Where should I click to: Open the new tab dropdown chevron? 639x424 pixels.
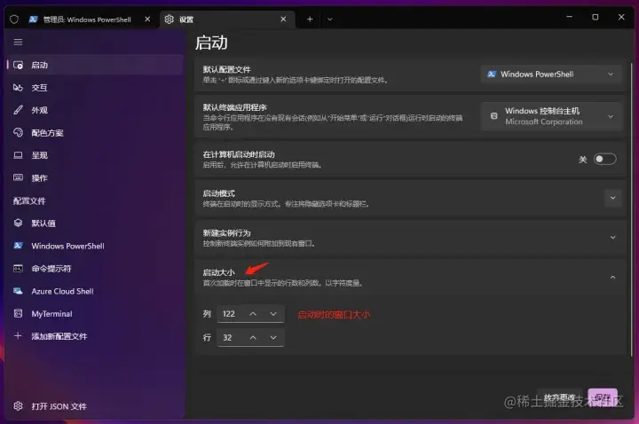(329, 20)
